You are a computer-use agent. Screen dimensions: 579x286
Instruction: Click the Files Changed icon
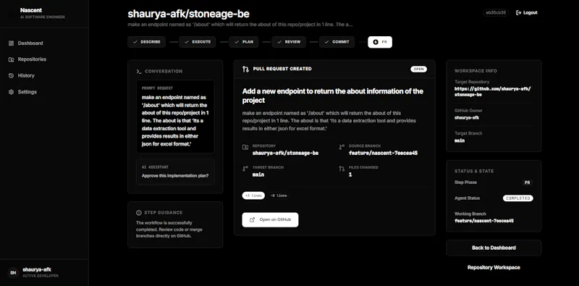(342, 169)
